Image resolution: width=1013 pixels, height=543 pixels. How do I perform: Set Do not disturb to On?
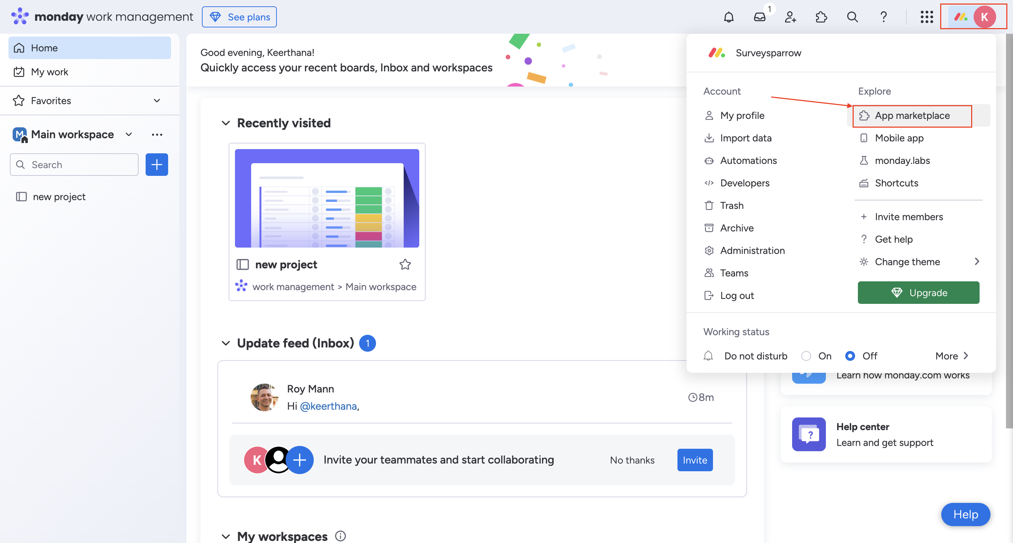point(806,356)
